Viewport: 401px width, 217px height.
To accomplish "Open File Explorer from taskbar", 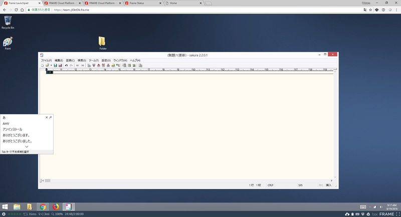I will click(x=17, y=207).
